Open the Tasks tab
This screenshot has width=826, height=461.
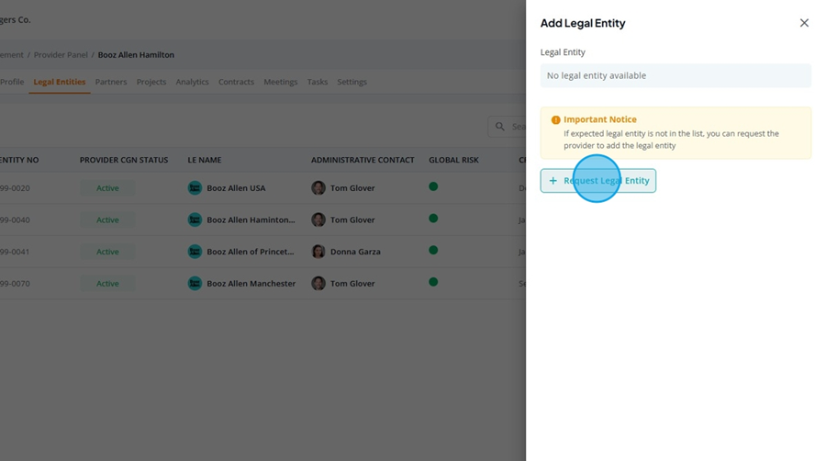[x=318, y=82]
